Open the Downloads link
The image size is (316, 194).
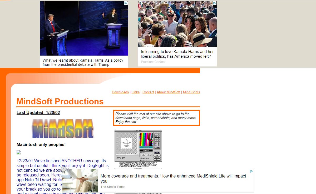pyautogui.click(x=120, y=92)
